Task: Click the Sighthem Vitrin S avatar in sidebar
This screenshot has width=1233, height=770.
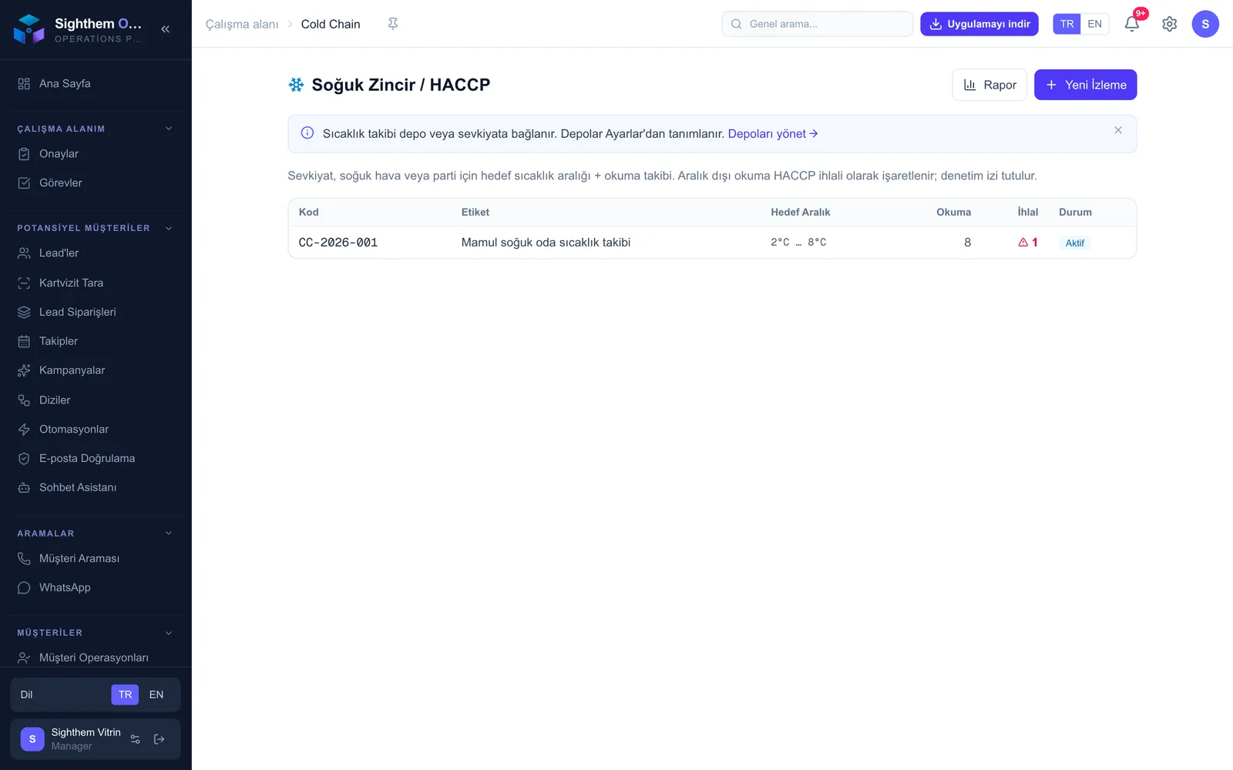Action: (32, 739)
